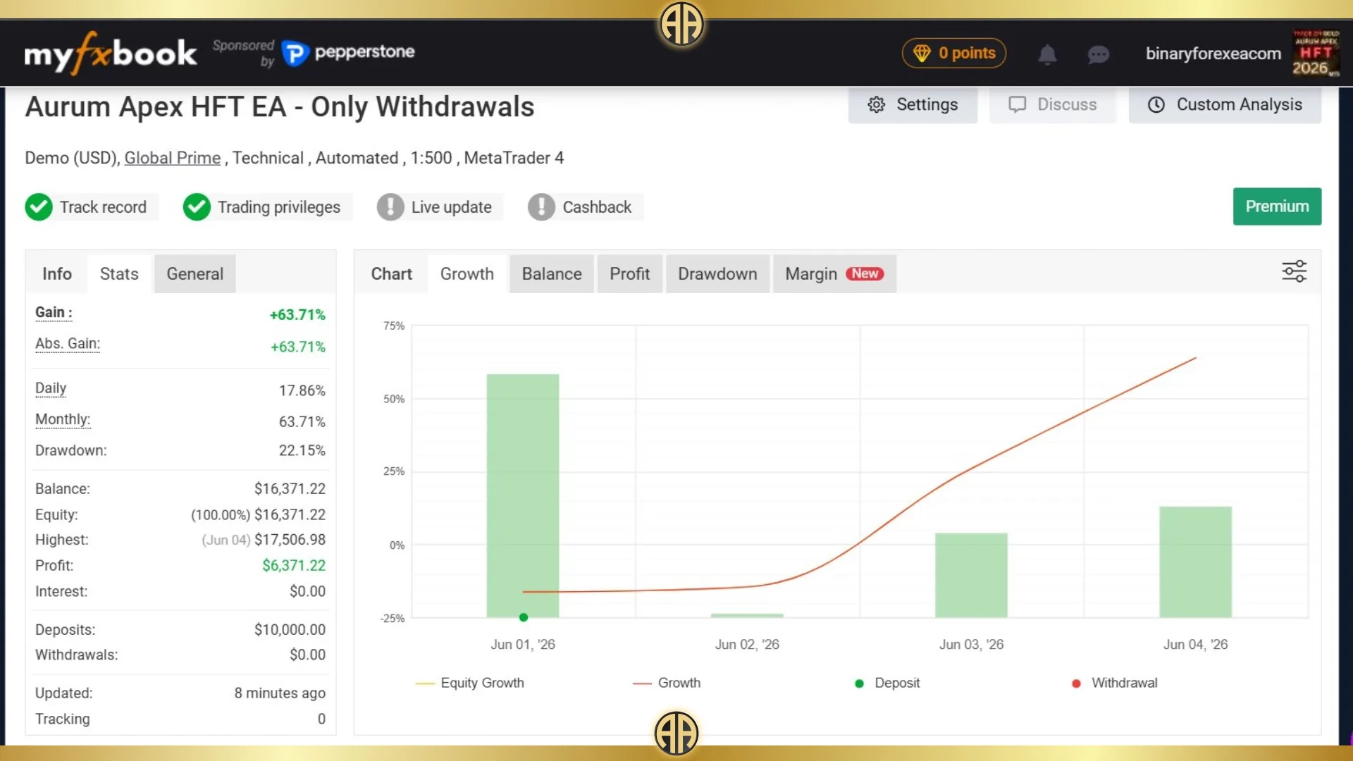This screenshot has height=761, width=1353.
Task: Toggle Deposit legend series
Action: pyautogui.click(x=887, y=683)
